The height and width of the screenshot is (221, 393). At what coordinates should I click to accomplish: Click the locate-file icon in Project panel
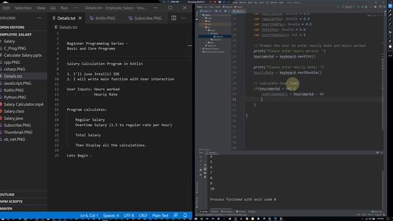point(216,11)
